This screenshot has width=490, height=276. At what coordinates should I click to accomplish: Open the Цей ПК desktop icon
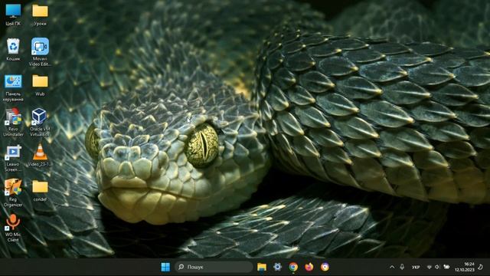click(x=13, y=15)
